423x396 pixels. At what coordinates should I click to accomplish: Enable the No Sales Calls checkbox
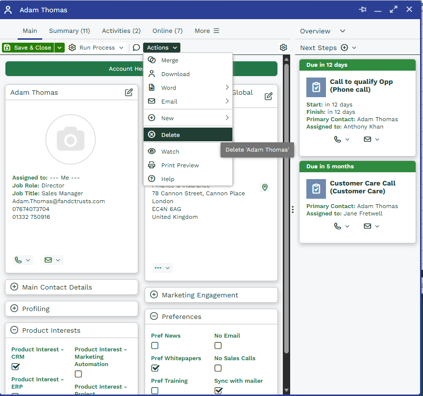[218, 368]
